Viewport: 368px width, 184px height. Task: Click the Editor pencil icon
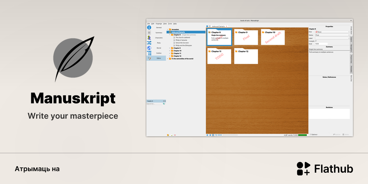point(149,58)
